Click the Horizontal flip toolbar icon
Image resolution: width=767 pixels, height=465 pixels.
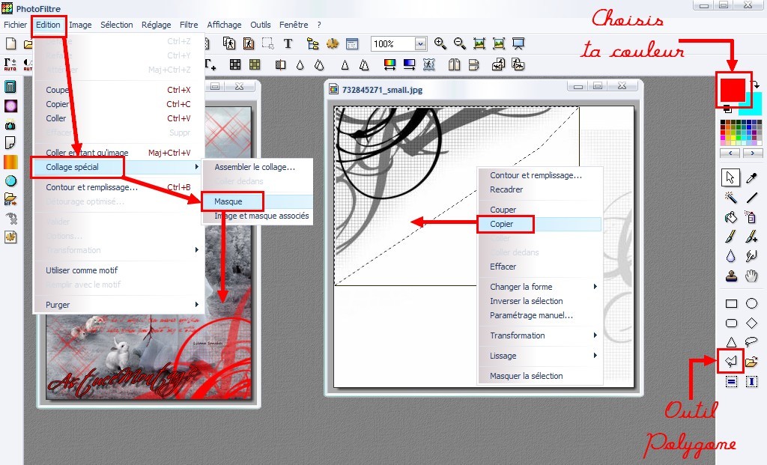[x=455, y=64]
